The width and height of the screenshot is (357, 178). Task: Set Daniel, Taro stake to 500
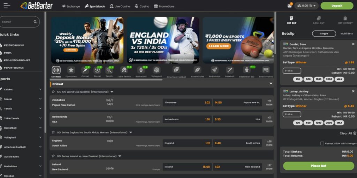point(308,79)
